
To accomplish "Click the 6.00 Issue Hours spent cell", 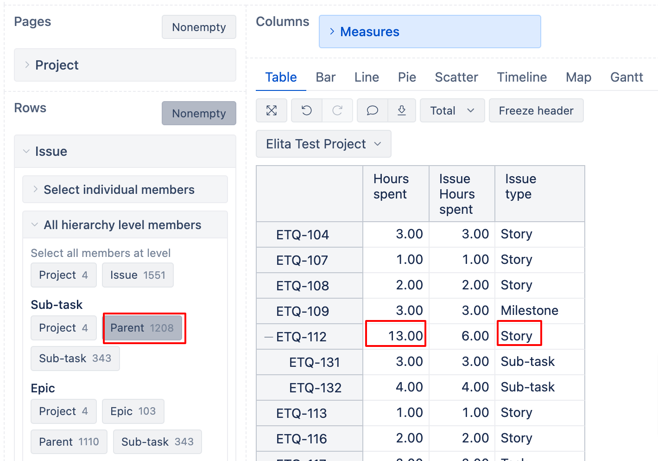I will (462, 336).
